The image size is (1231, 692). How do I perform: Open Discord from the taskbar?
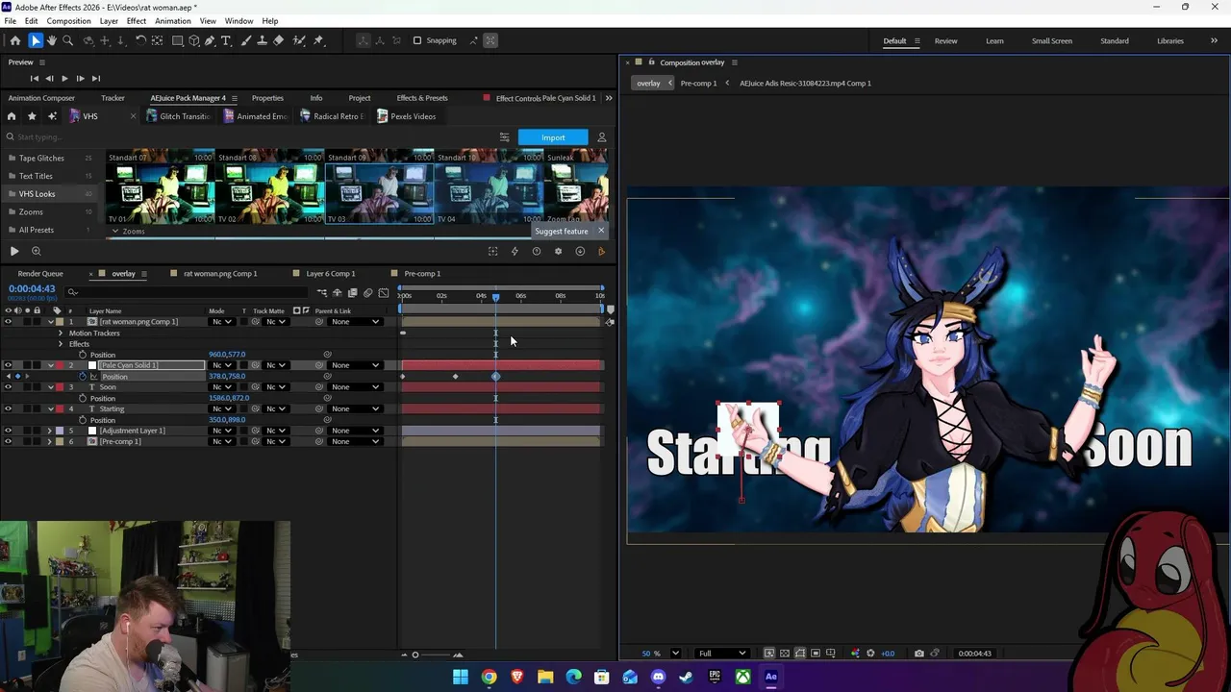pos(658,677)
